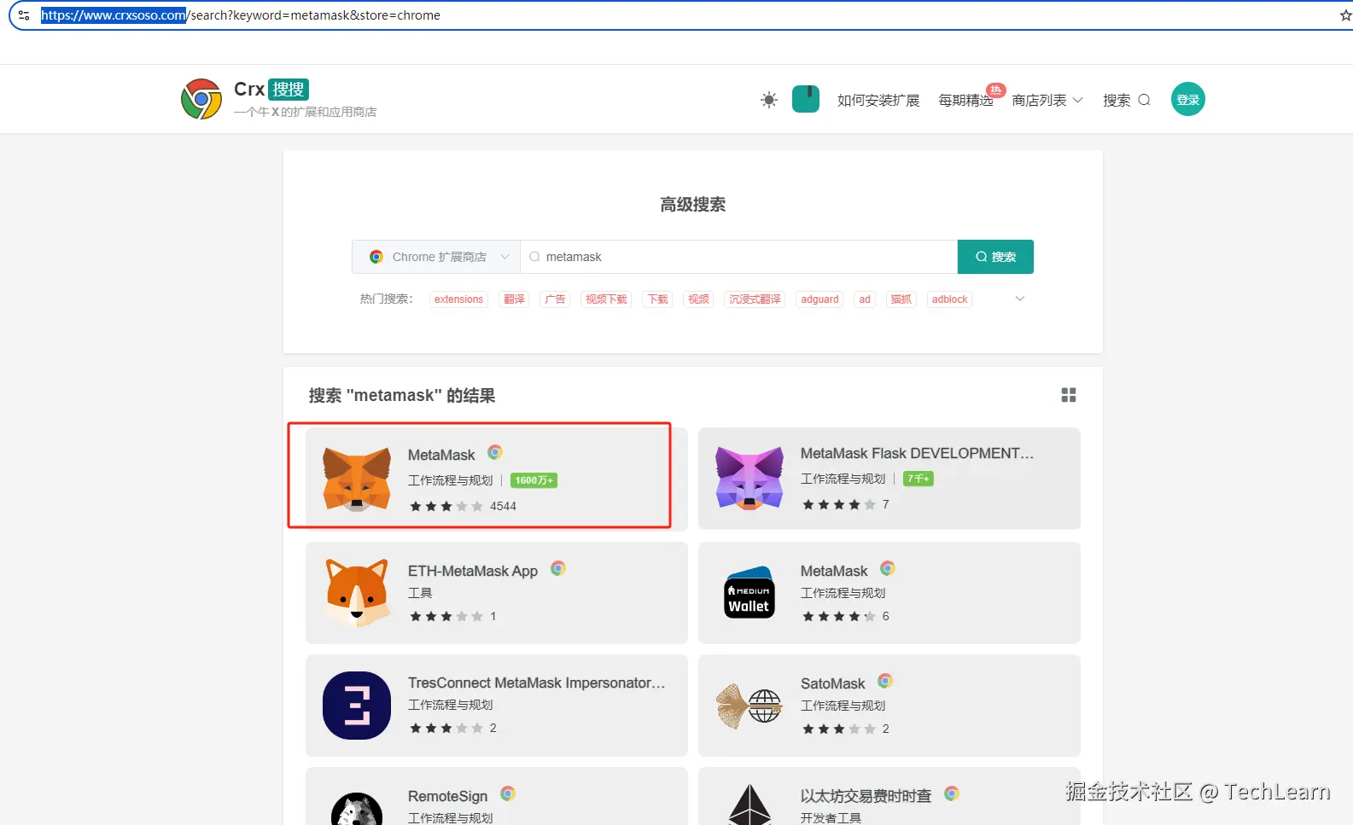This screenshot has width=1353, height=825.
Task: Open the Chrome 扩展商店 store selector
Action: click(436, 257)
